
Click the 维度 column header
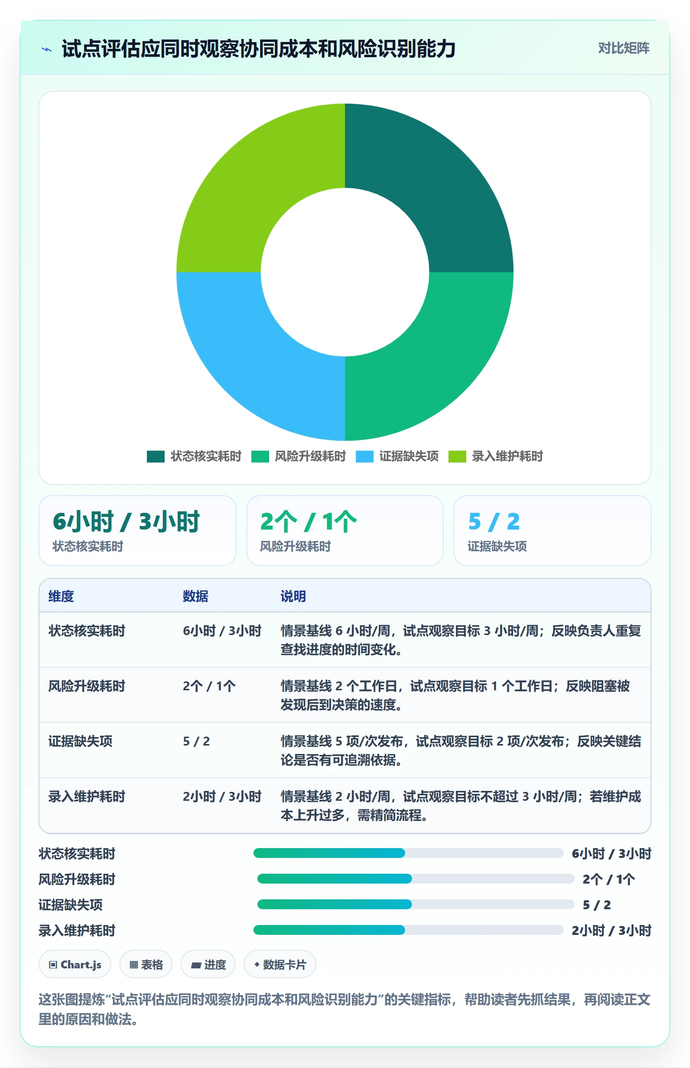click(61, 596)
